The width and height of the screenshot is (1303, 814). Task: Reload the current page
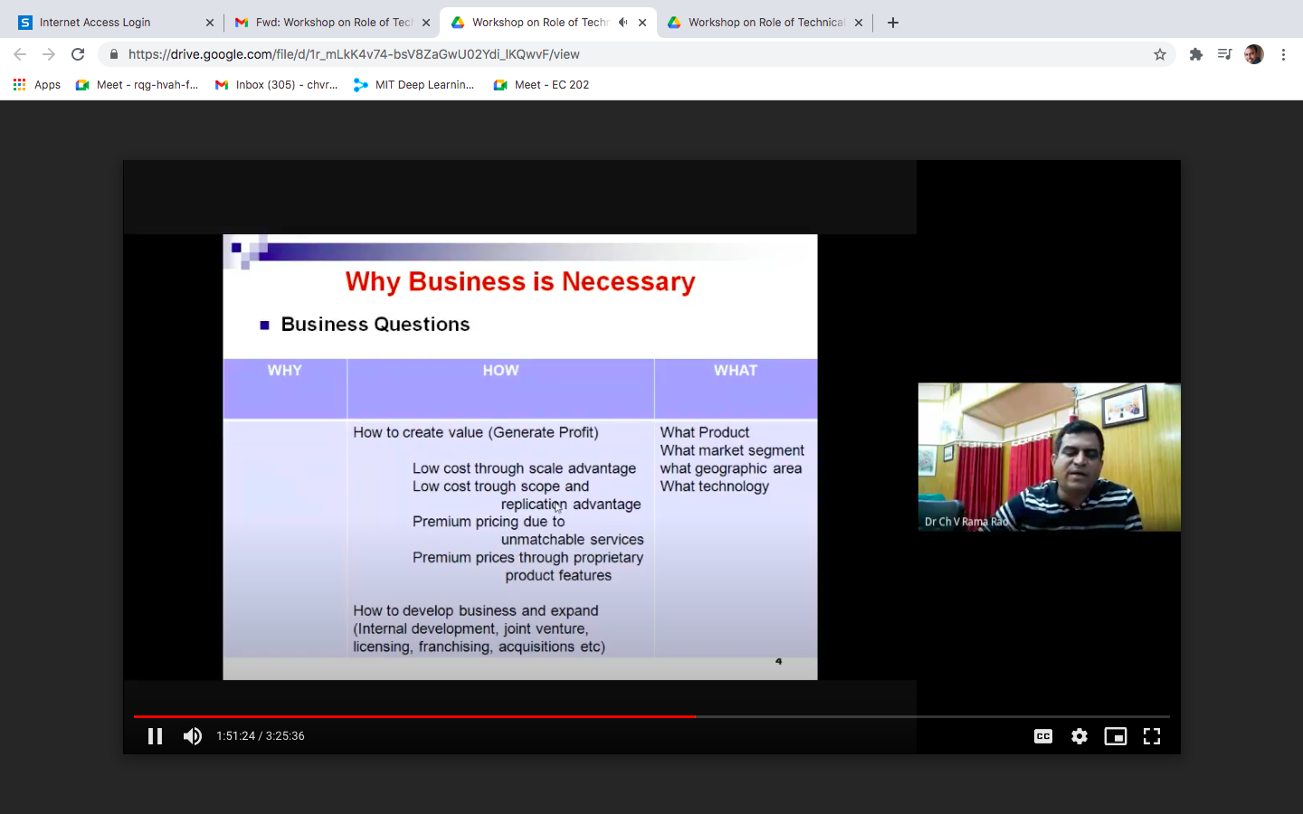pyautogui.click(x=78, y=54)
